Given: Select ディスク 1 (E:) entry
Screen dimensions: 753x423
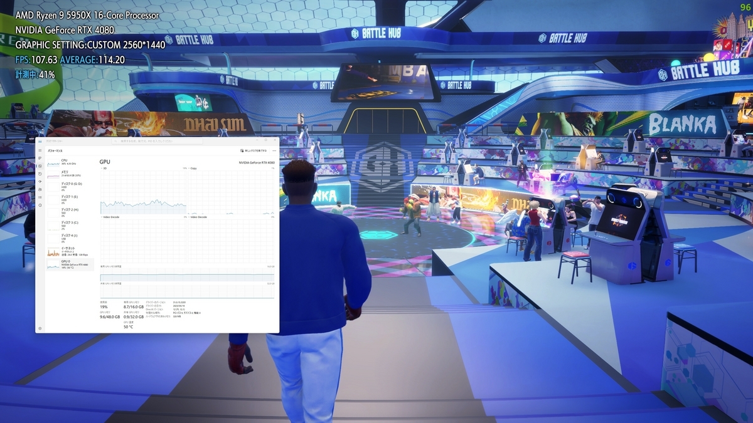Looking at the screenshot, I should pos(70,199).
